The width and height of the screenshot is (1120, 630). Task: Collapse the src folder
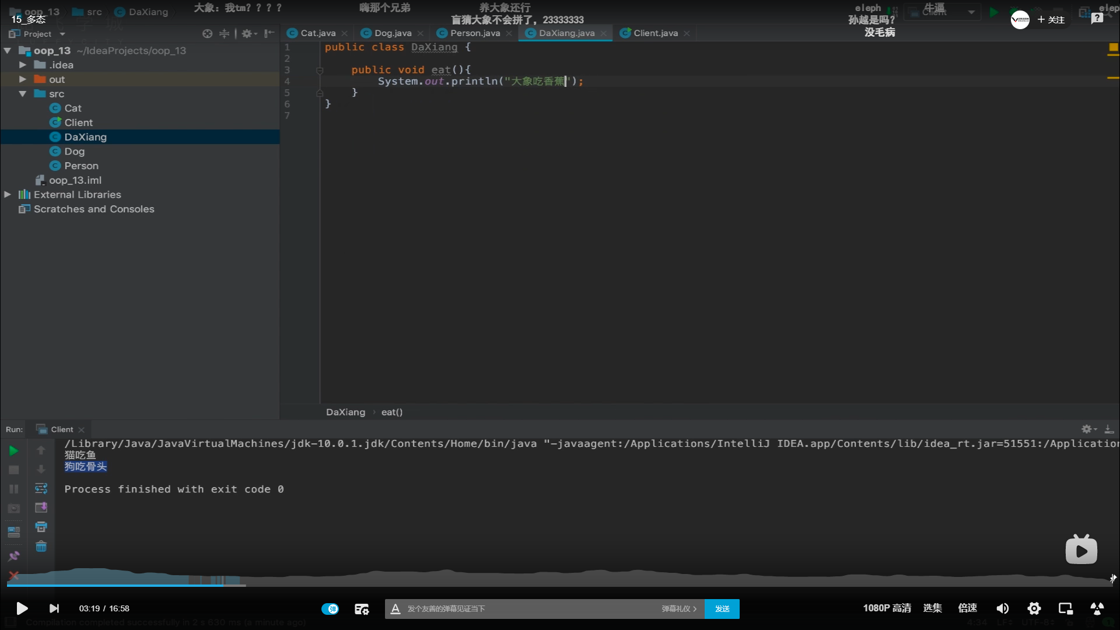pos(22,94)
